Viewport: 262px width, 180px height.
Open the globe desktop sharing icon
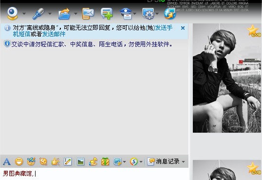170,14
